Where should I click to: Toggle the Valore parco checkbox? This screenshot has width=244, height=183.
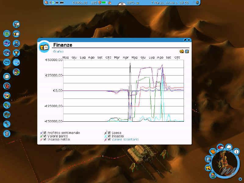45,136
